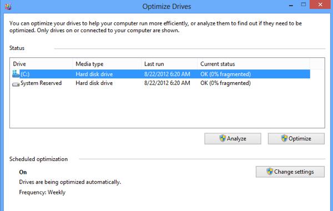333x211 pixels.
Task: Select the System Reserved drive row
Action: point(161,83)
